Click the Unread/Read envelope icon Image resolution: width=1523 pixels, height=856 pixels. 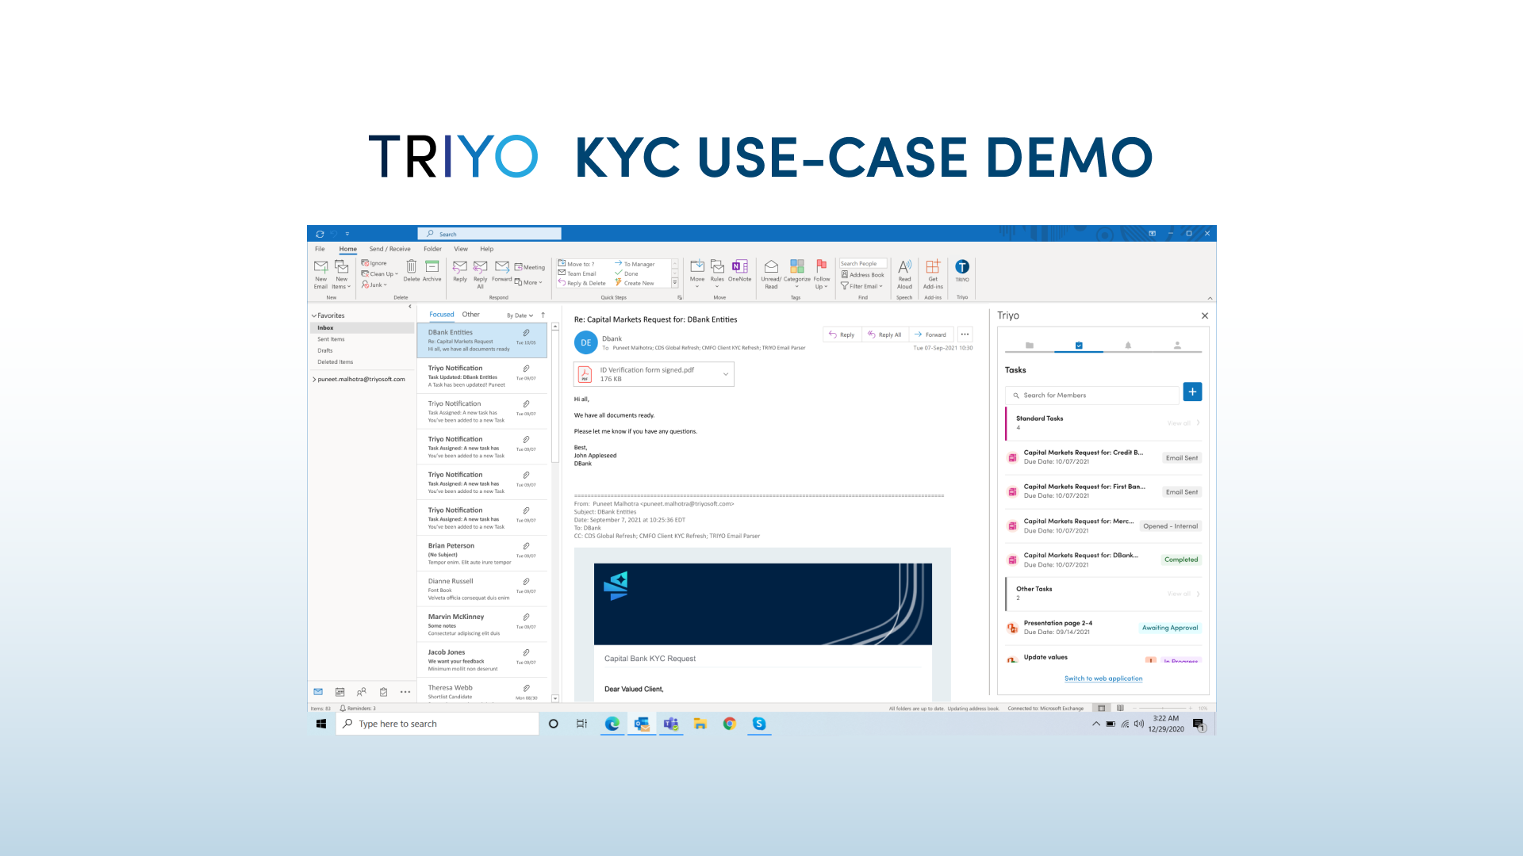point(771,266)
